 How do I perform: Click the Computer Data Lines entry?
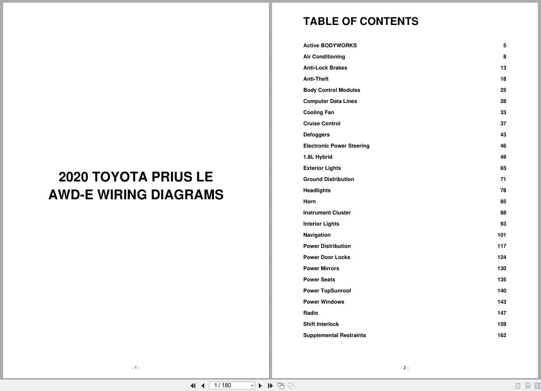(x=330, y=101)
